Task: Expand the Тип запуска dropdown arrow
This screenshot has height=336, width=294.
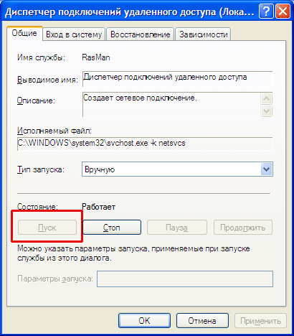Action: coord(266,169)
